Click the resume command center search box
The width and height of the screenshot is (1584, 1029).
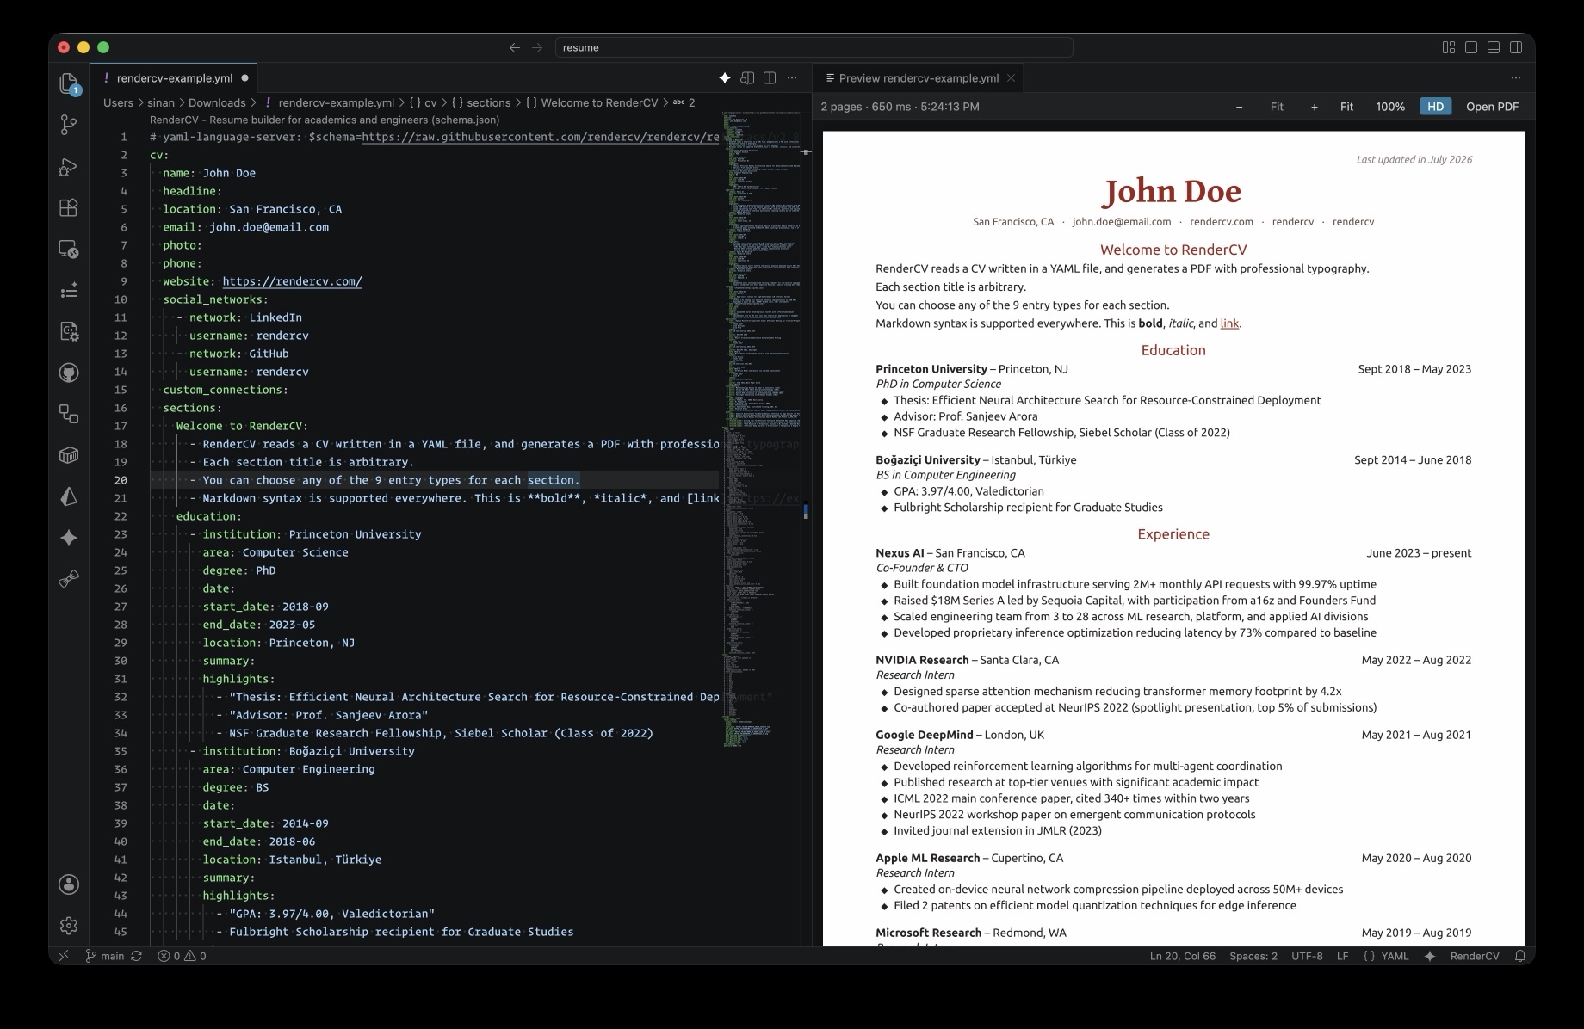click(x=814, y=47)
